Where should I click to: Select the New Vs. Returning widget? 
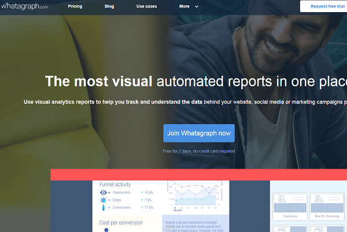[327, 207]
